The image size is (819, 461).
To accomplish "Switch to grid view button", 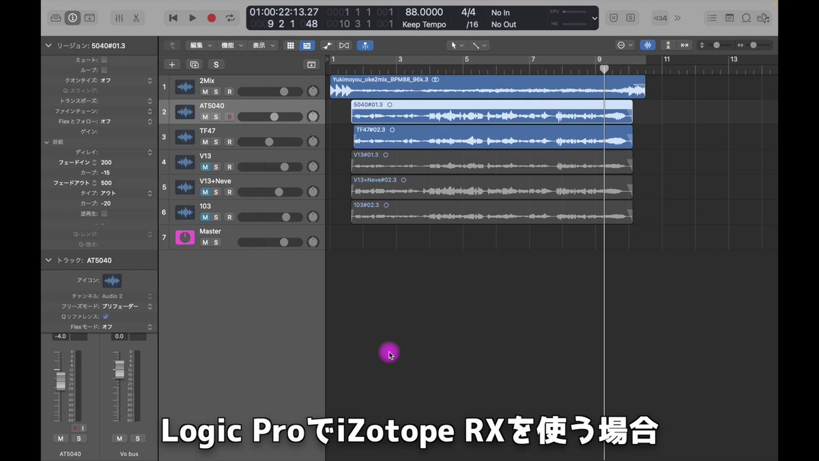I will [291, 46].
